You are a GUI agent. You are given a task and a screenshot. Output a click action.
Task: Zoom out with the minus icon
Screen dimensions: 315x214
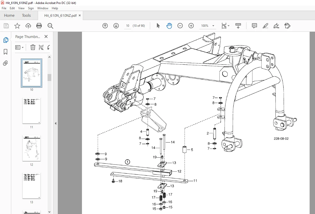coord(180,26)
